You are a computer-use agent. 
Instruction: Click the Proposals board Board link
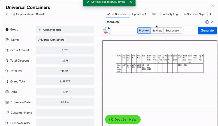(28, 14)
